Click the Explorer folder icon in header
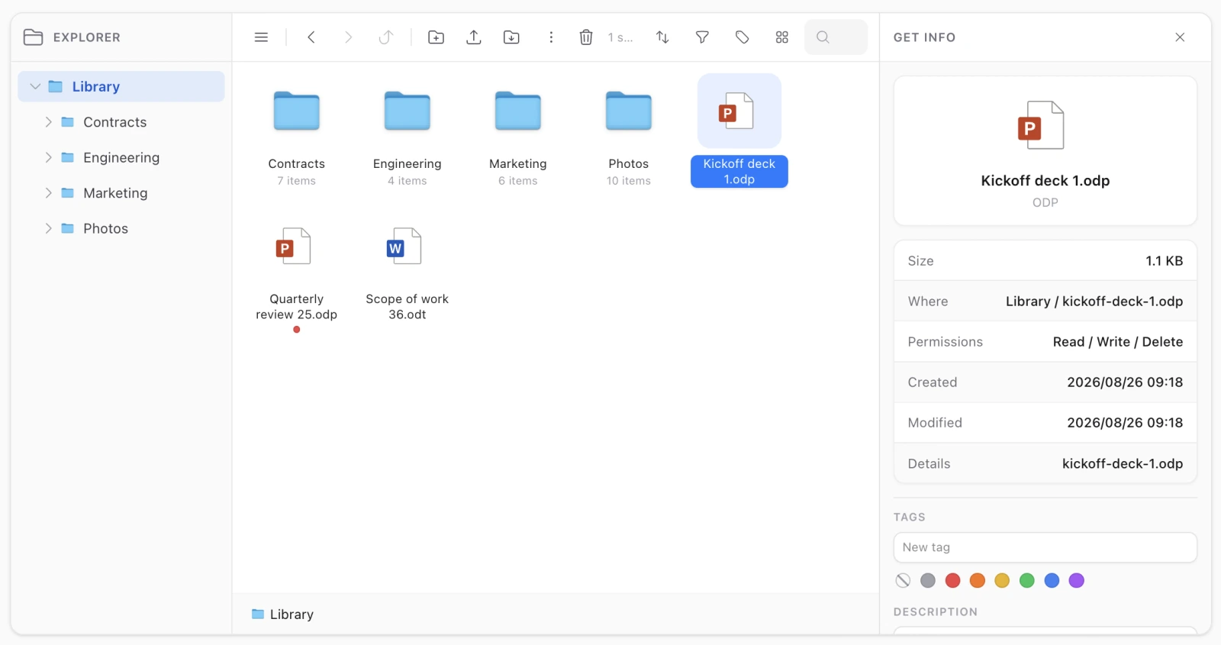The width and height of the screenshot is (1221, 645). pyautogui.click(x=33, y=37)
